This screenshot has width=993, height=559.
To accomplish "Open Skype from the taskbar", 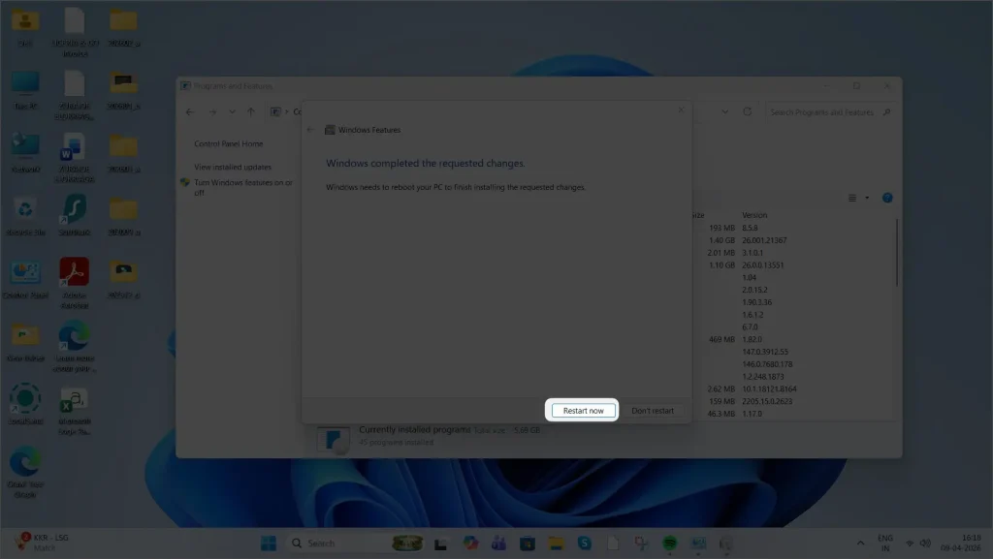I will 583,543.
